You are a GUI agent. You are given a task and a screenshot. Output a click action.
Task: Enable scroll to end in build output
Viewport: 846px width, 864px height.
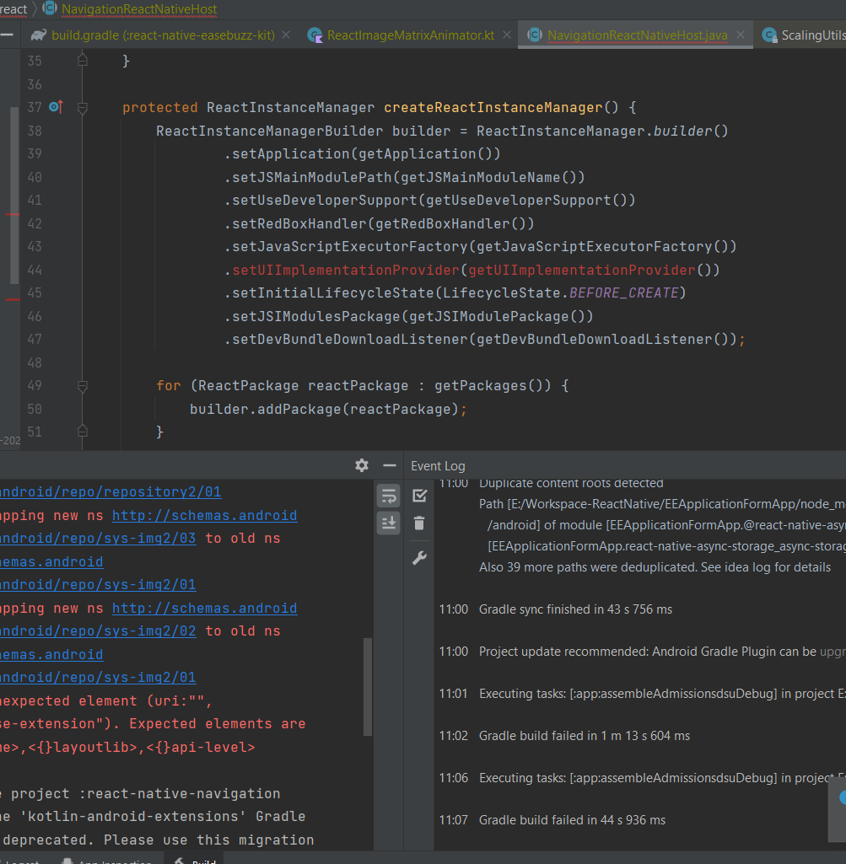pos(388,523)
